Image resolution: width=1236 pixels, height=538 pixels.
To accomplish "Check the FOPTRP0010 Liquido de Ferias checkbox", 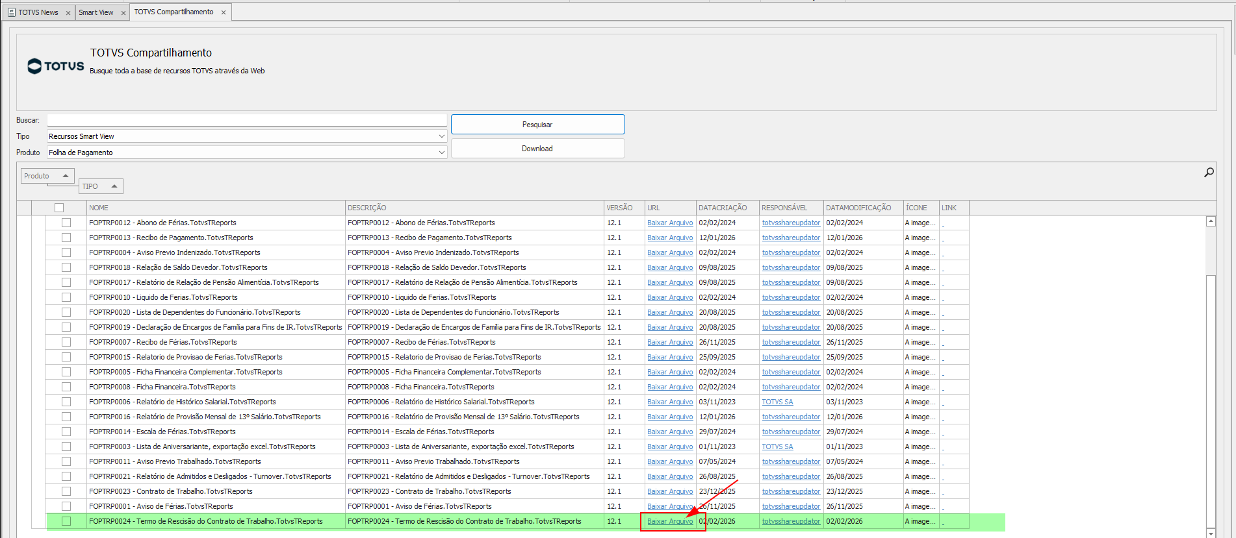I will (x=66, y=297).
